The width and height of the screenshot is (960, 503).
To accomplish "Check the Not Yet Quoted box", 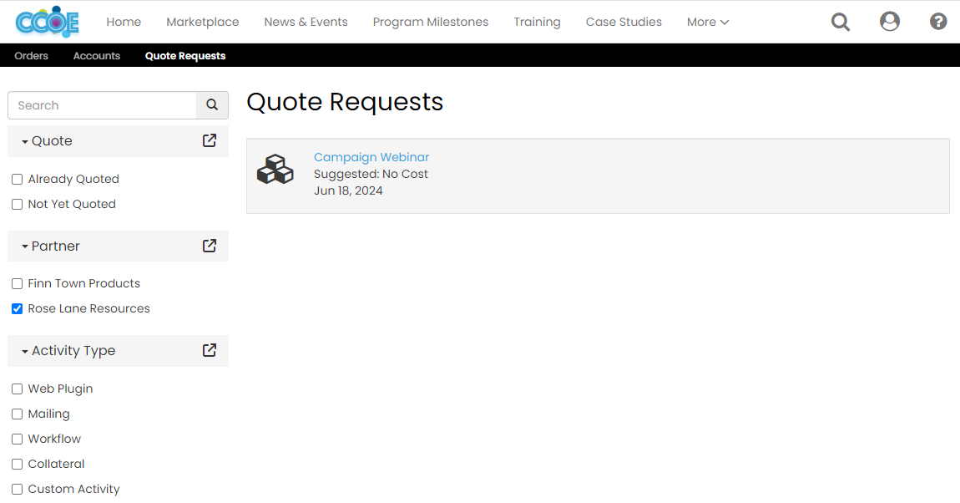I will [x=17, y=204].
